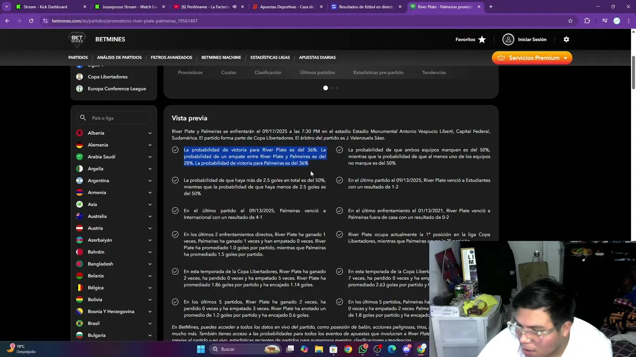
Task: Open OBS Studio from the taskbar
Action: click(x=378, y=349)
